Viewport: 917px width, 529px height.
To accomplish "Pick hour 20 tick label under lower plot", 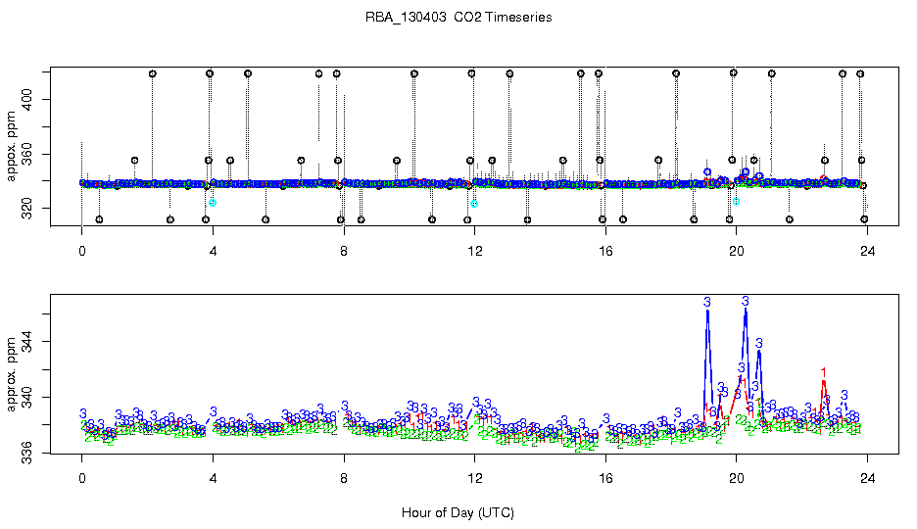I will [x=737, y=478].
